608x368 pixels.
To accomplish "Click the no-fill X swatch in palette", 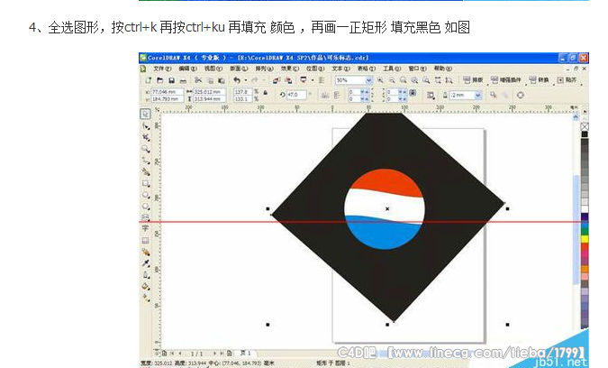I will pyautogui.click(x=585, y=126).
